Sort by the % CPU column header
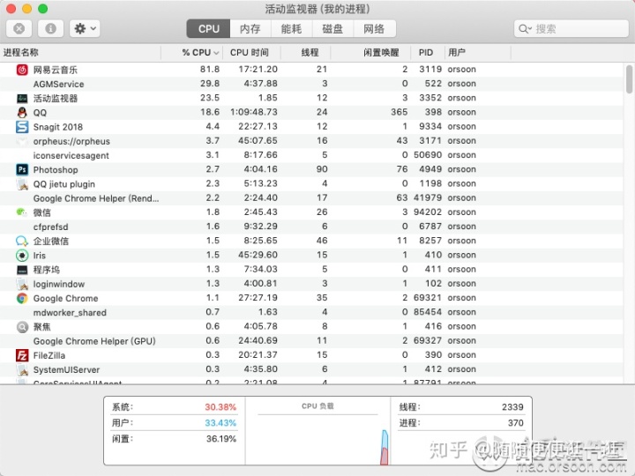Screen dimensions: 635x476 [192, 53]
